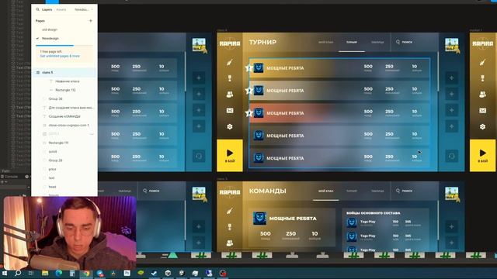Click the active 'ТУРНИР' tab in top frame
This screenshot has width=497, height=279.
pyautogui.click(x=352, y=42)
